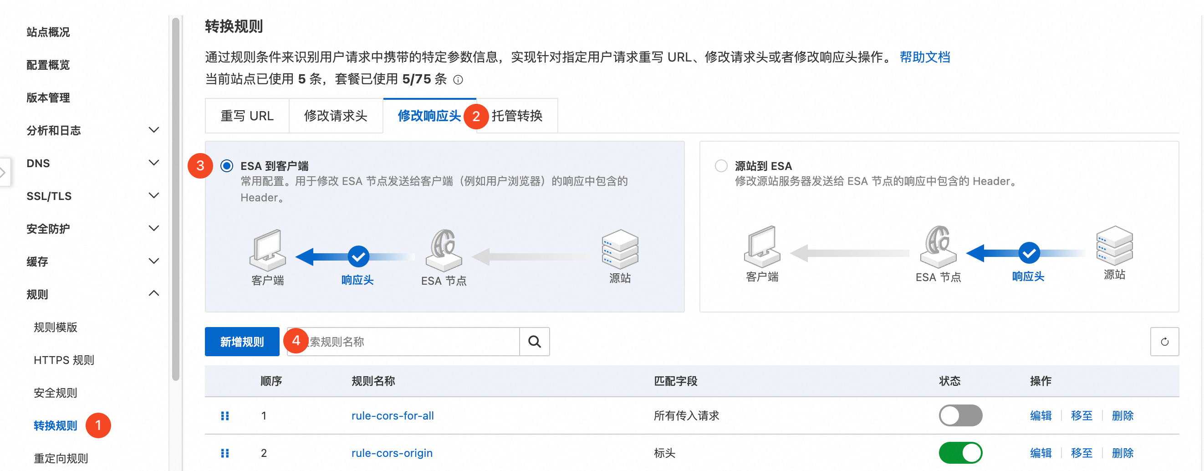Click 编辑 for rule-cors-origin
This screenshot has height=471, width=1204.
(1041, 453)
